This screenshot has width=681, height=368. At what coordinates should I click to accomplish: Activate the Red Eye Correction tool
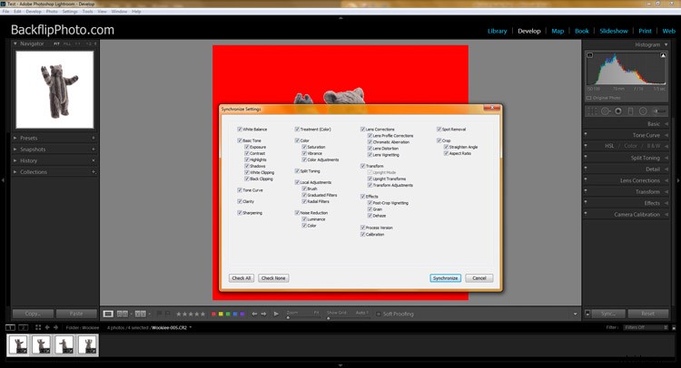point(618,111)
